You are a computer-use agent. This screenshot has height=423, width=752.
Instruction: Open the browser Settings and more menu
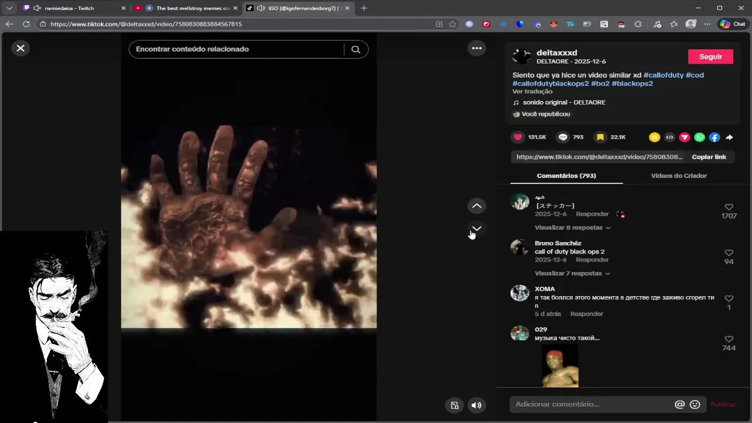[x=707, y=24]
